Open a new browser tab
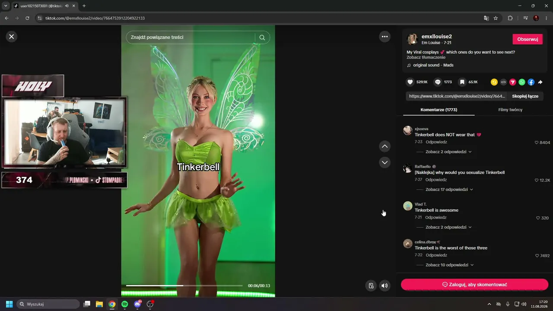This screenshot has height=311, width=553. pyautogui.click(x=84, y=6)
